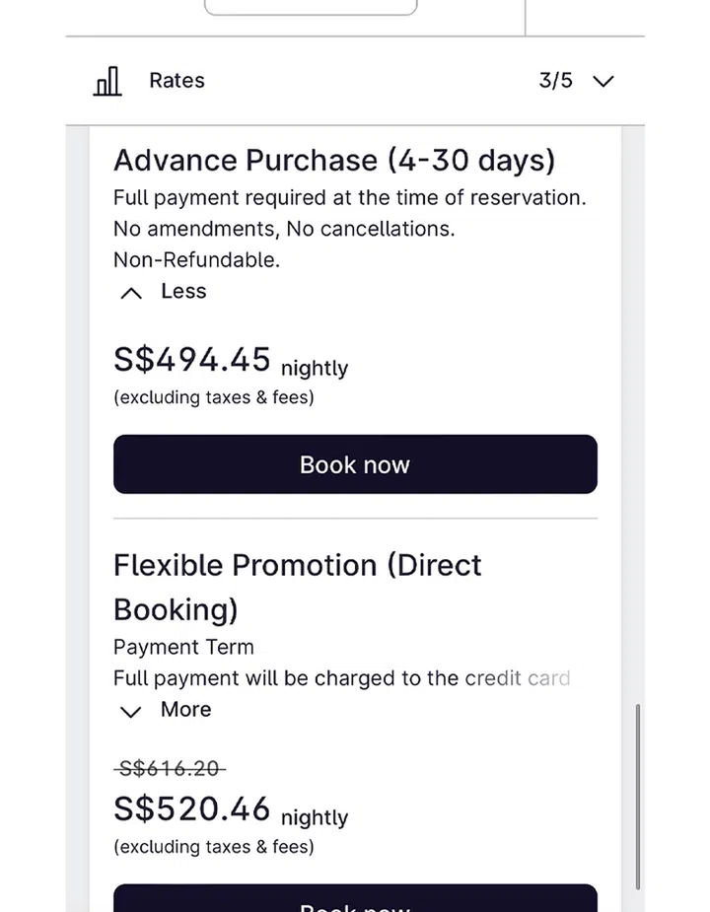Image resolution: width=710 pixels, height=912 pixels.
Task: Click the More text under Flexible Promotion
Action: [185, 709]
